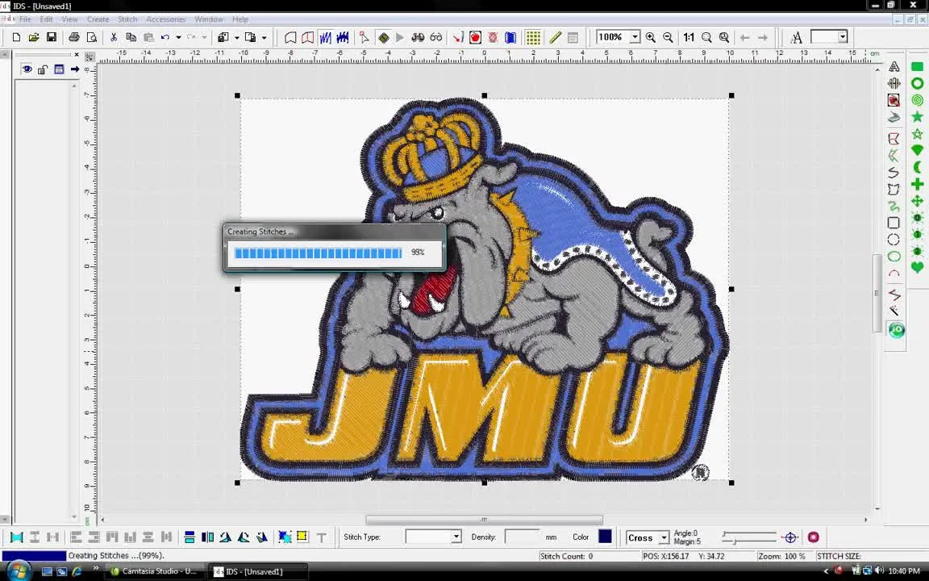Open the 100% zoom level dropdown
929x581 pixels.
635,37
